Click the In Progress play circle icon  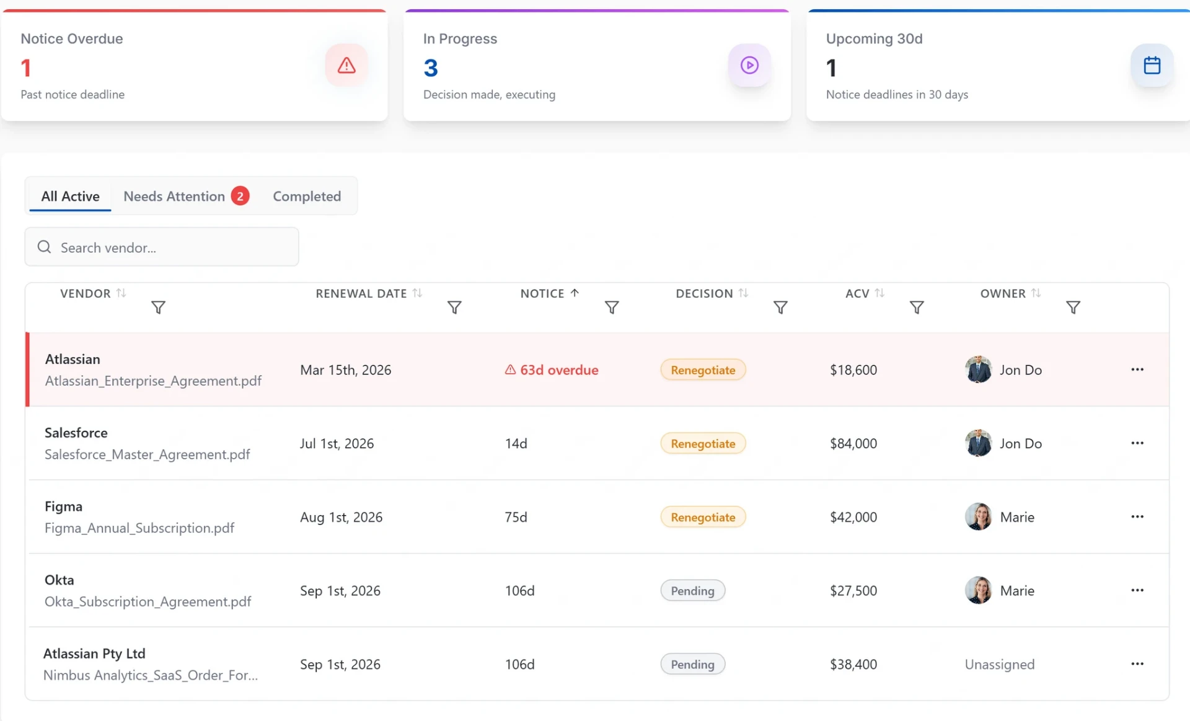(749, 65)
